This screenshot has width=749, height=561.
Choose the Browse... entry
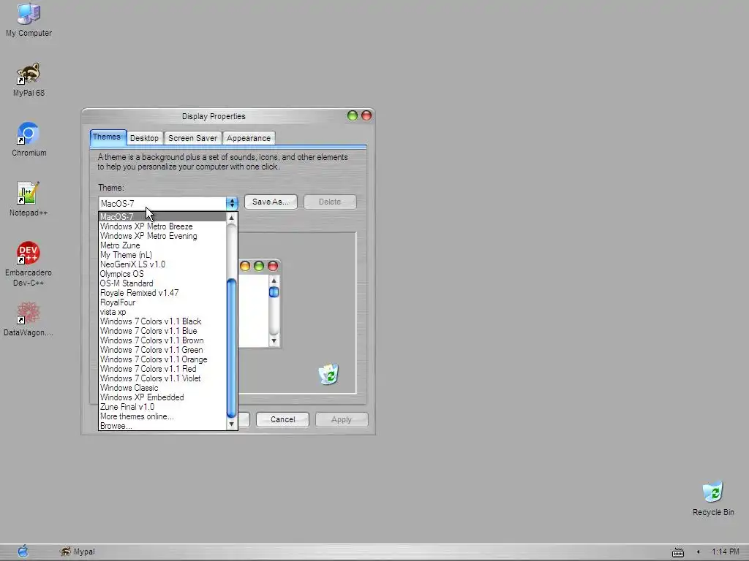coord(162,426)
